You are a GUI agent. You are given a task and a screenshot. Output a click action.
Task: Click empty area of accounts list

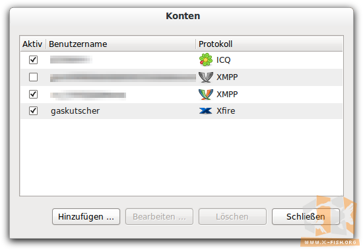click(181, 157)
